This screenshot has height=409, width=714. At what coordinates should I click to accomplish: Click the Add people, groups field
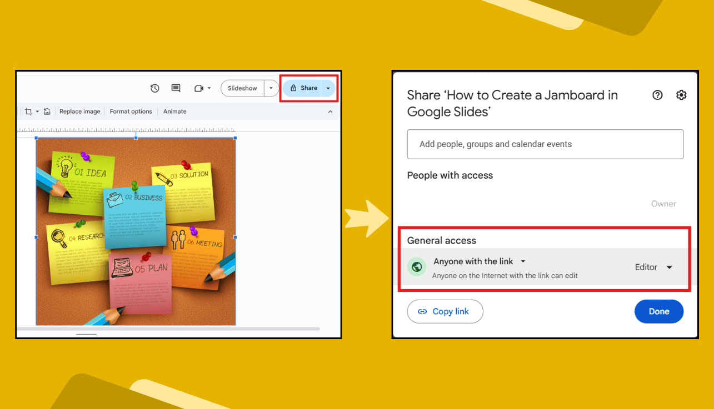coord(545,144)
